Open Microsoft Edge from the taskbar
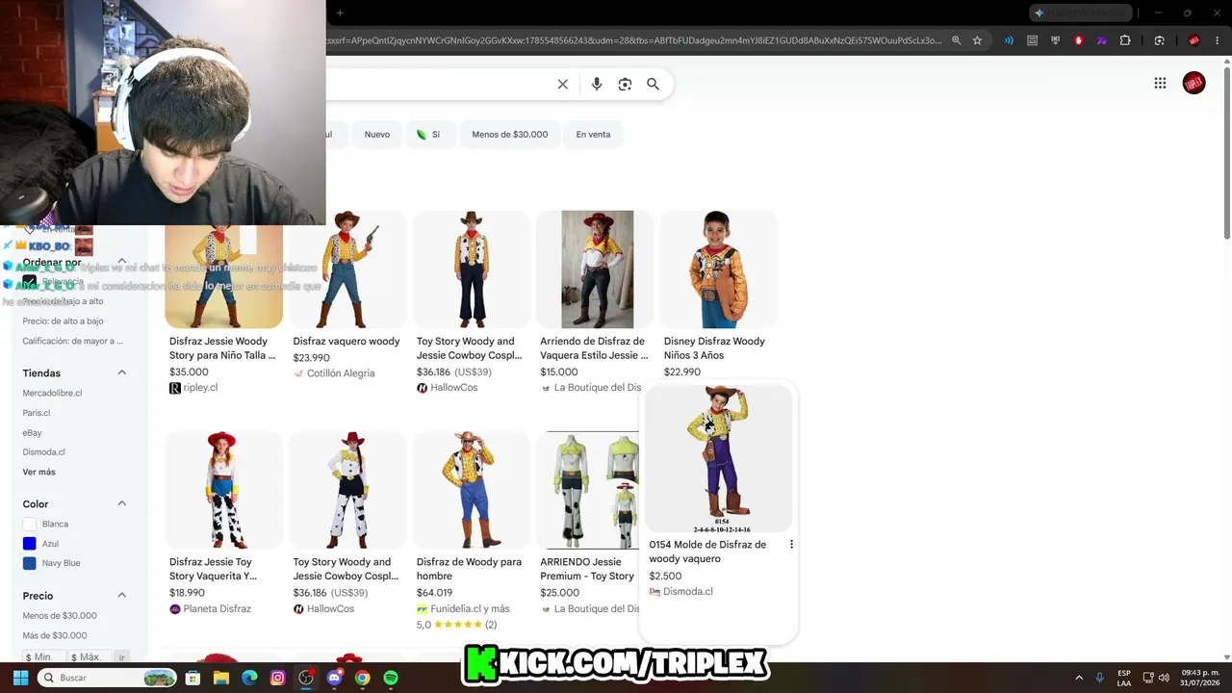The width and height of the screenshot is (1232, 693). click(249, 678)
